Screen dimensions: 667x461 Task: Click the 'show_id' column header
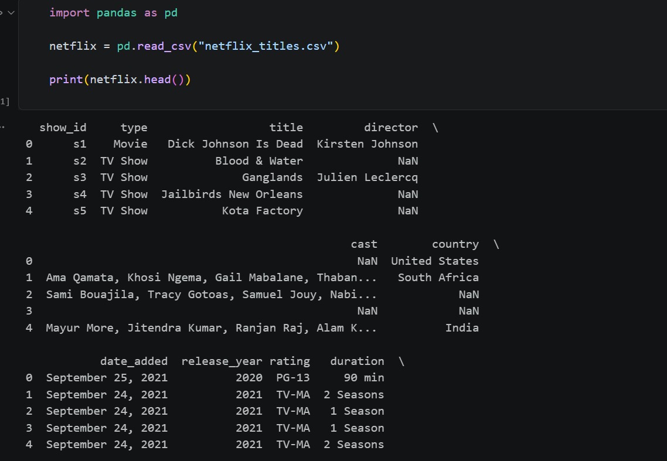63,128
